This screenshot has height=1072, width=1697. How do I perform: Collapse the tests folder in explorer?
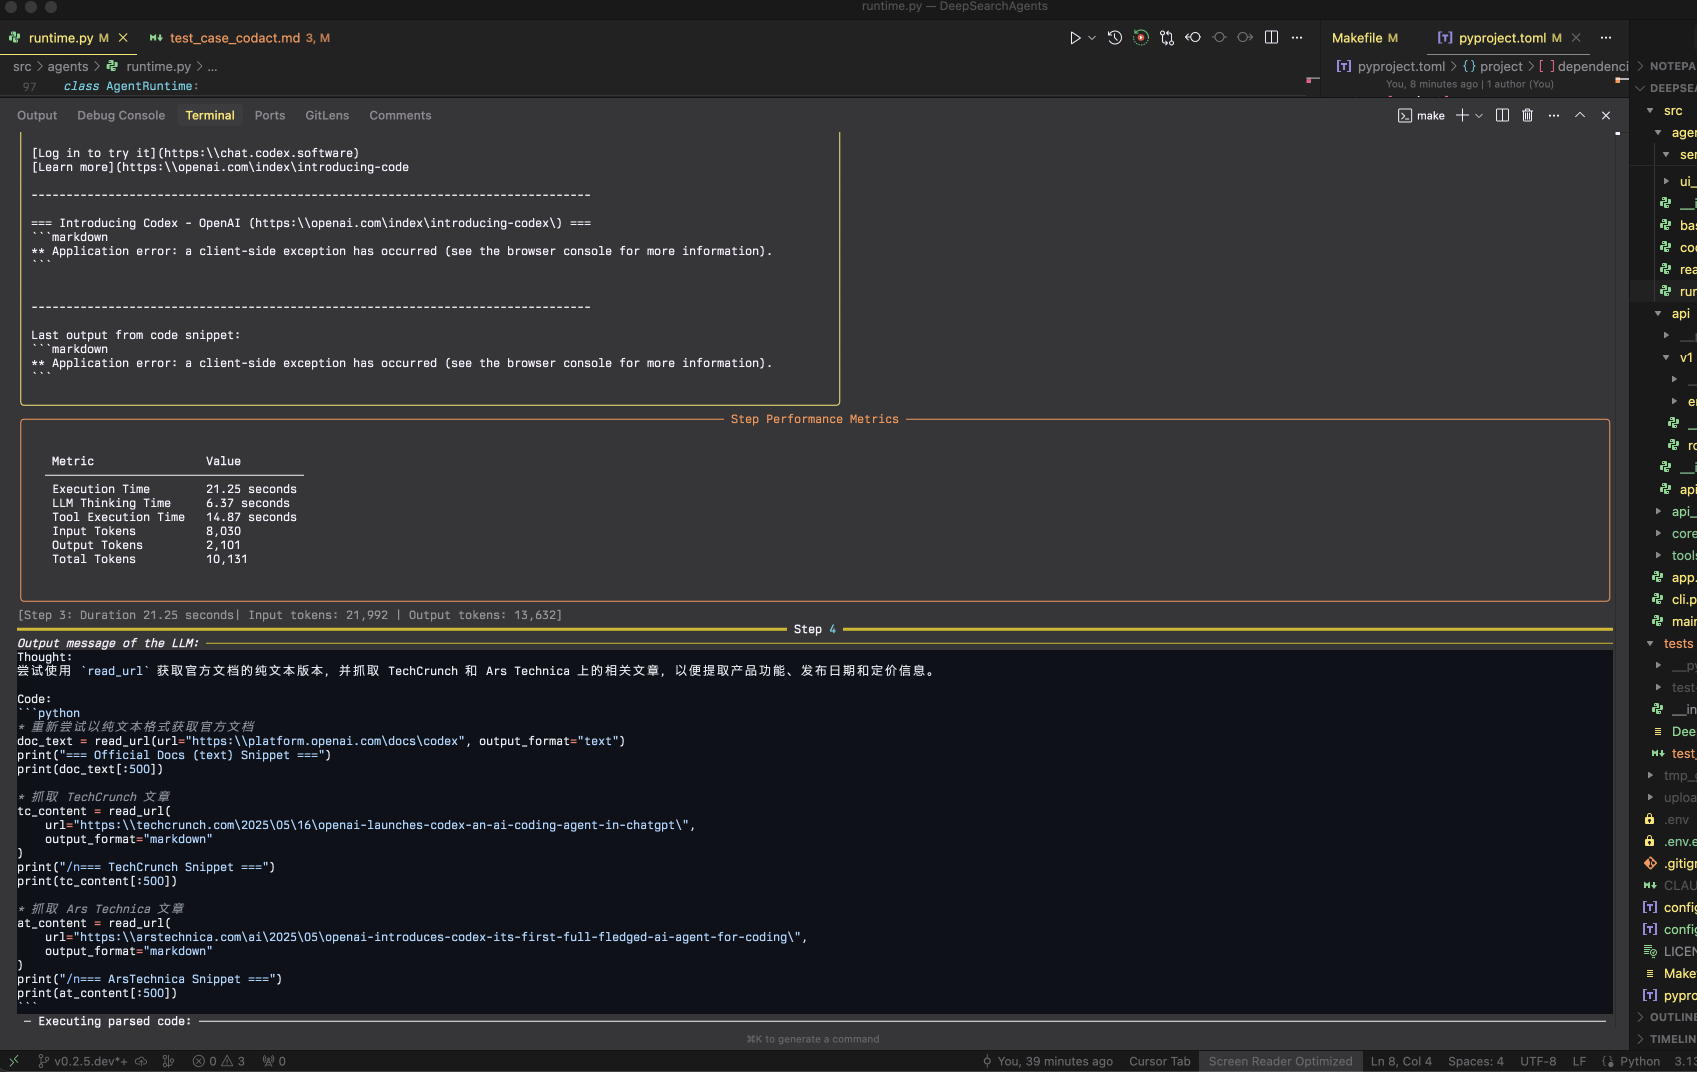[1650, 643]
